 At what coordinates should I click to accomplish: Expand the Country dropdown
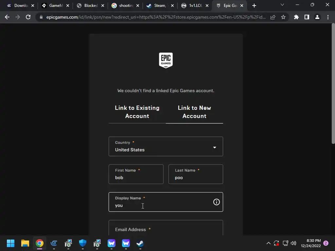click(166, 146)
